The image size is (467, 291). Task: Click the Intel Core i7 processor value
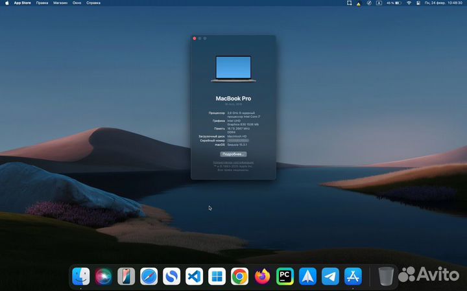[x=244, y=115]
